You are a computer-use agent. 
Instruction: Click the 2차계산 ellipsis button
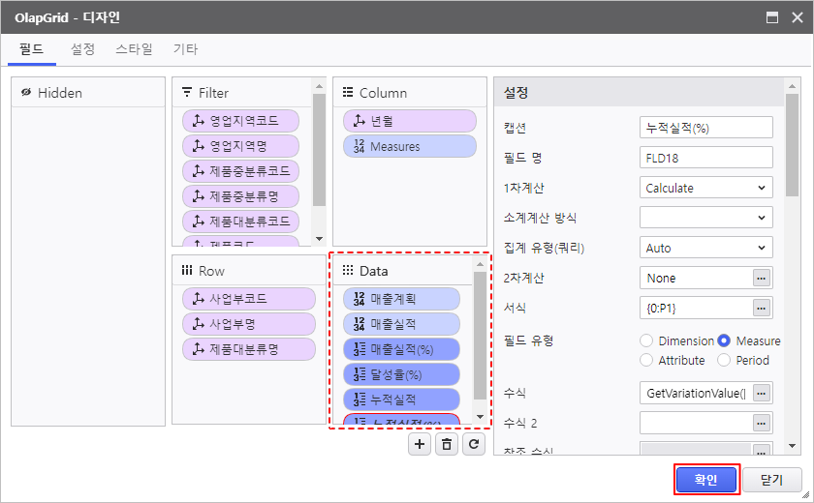pyautogui.click(x=763, y=278)
